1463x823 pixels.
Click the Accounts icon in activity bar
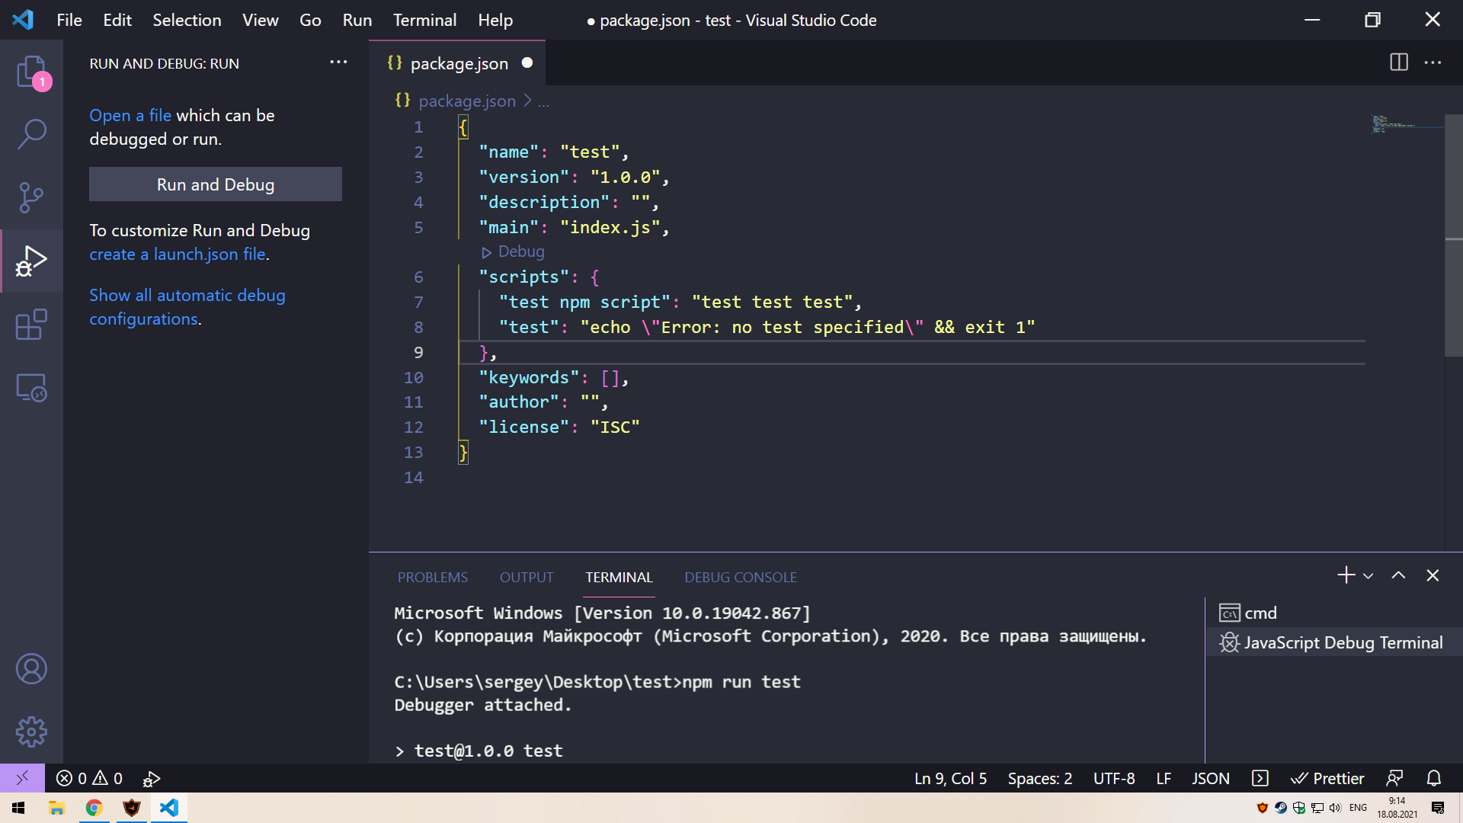[31, 669]
